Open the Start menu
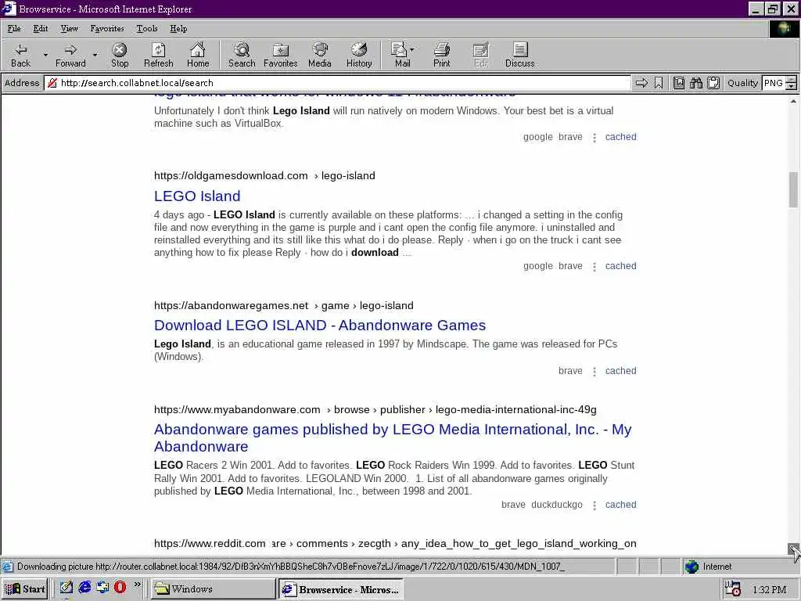The height and width of the screenshot is (601, 801). 24,588
